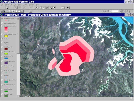Check the Line spatial impact theme

tap(2, 23)
